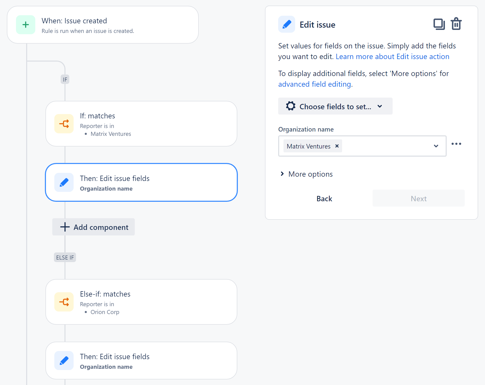
Task: Click the Add component button
Action: click(x=93, y=227)
